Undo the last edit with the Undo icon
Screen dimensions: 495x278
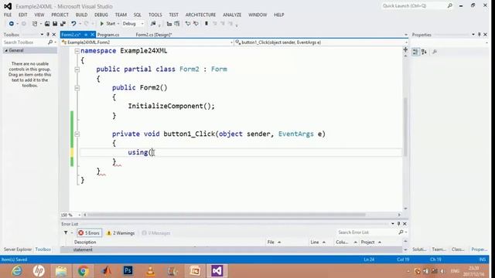coord(73,24)
